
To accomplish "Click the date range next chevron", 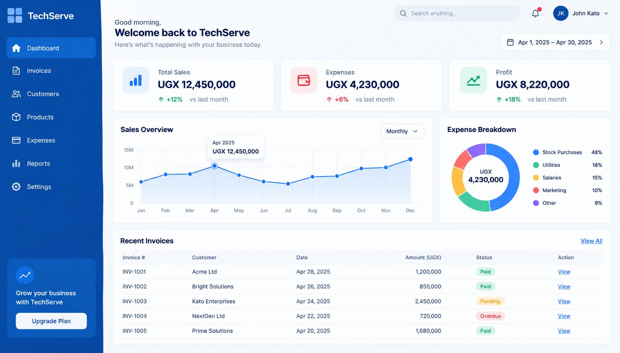I will pyautogui.click(x=601, y=42).
